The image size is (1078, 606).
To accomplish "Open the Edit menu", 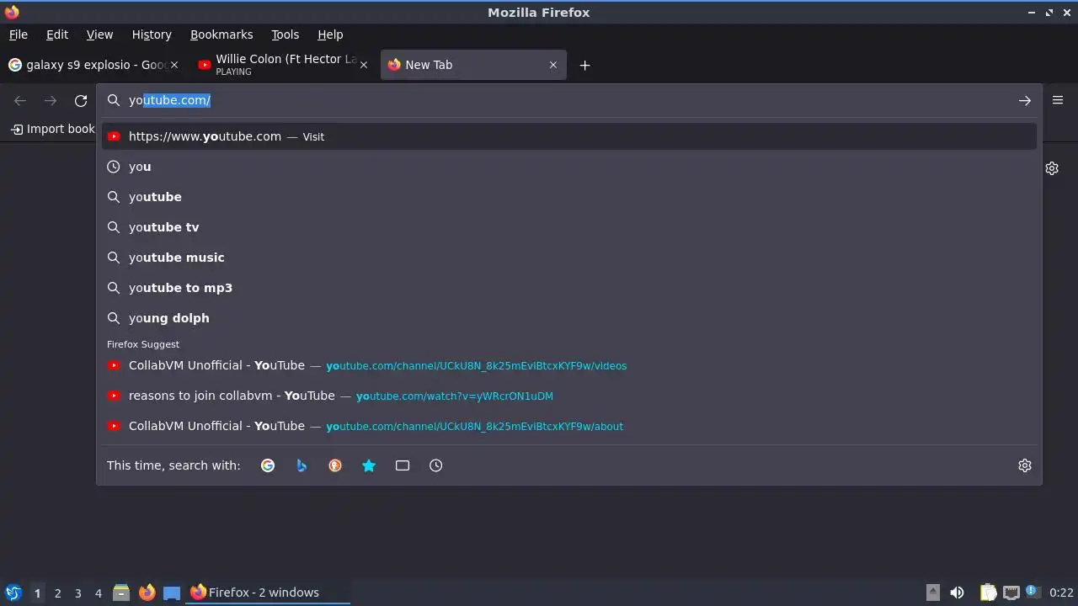I will (x=57, y=35).
